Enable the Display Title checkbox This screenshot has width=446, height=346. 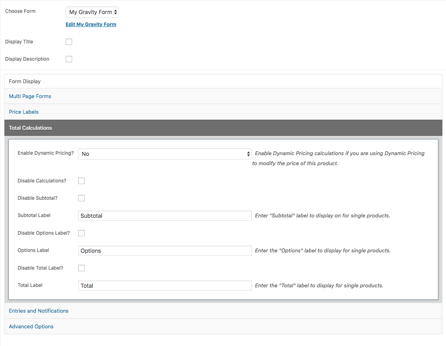(x=69, y=42)
